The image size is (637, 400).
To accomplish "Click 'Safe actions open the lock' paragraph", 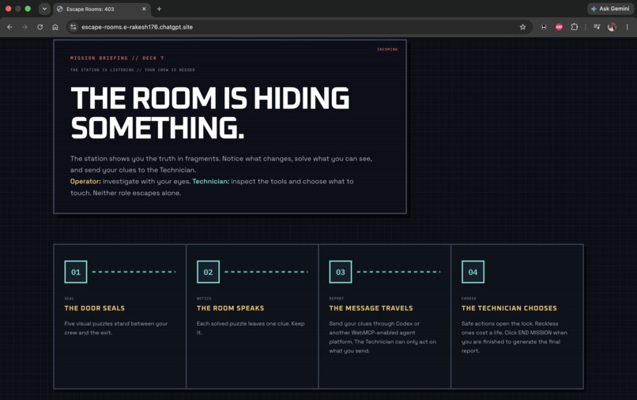I will [514, 337].
